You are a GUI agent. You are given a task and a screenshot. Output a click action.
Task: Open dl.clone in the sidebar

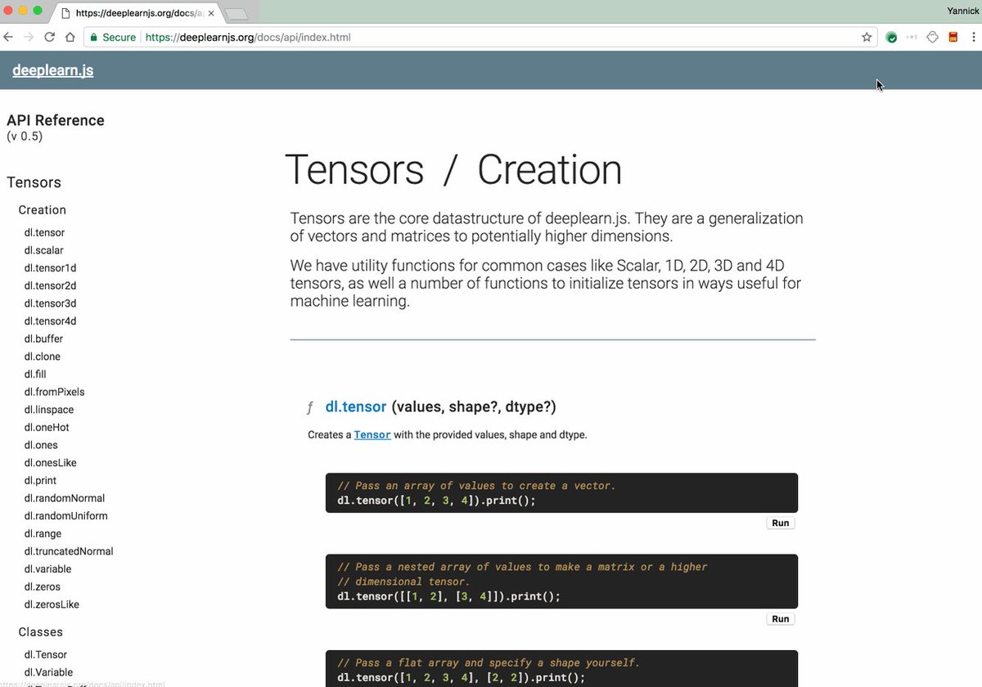pyautogui.click(x=42, y=357)
